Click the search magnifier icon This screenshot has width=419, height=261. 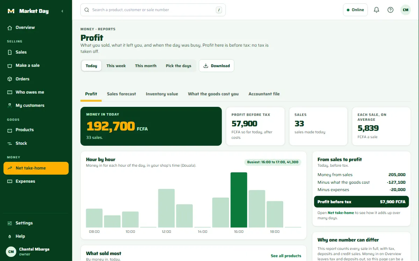click(87, 10)
